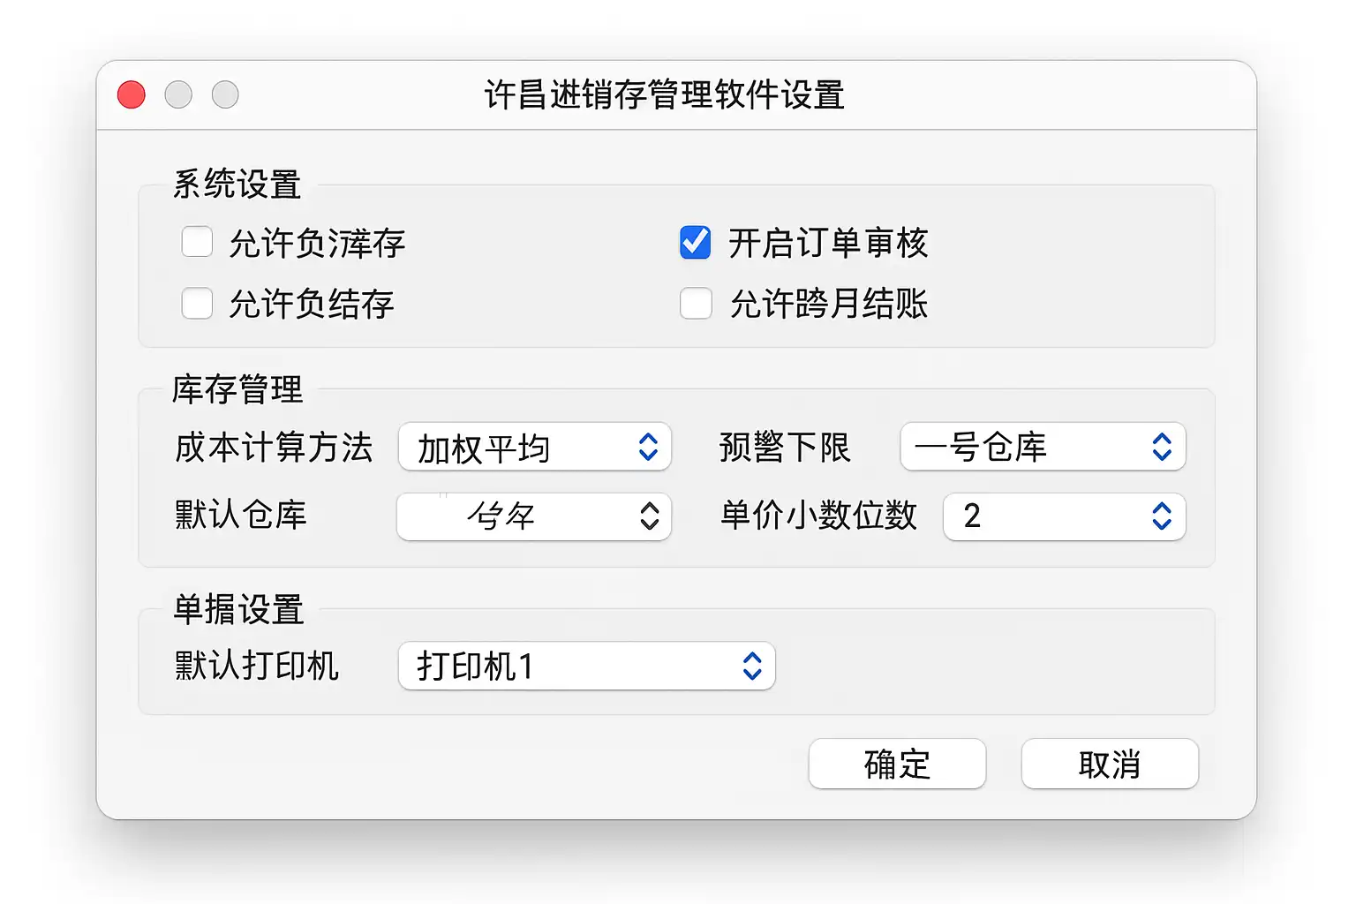Screen dimensions: 1356x904
Task: Expand the 默认打印机 dropdown showing 打印机1
Action: pos(587,667)
